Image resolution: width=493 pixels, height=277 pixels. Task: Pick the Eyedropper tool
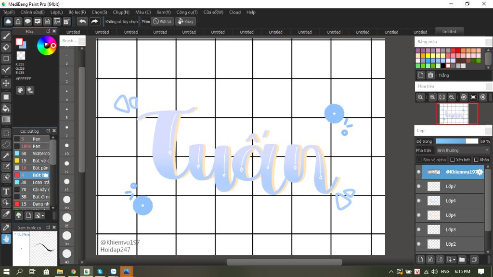pos(6,227)
